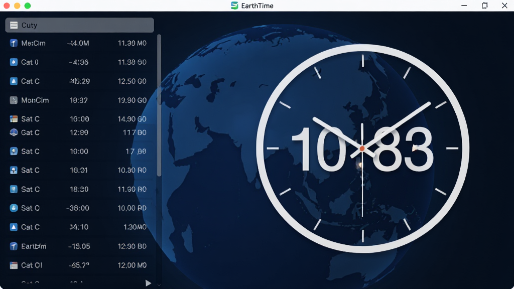Click the Cat 0 row droplet icon

tap(14, 62)
